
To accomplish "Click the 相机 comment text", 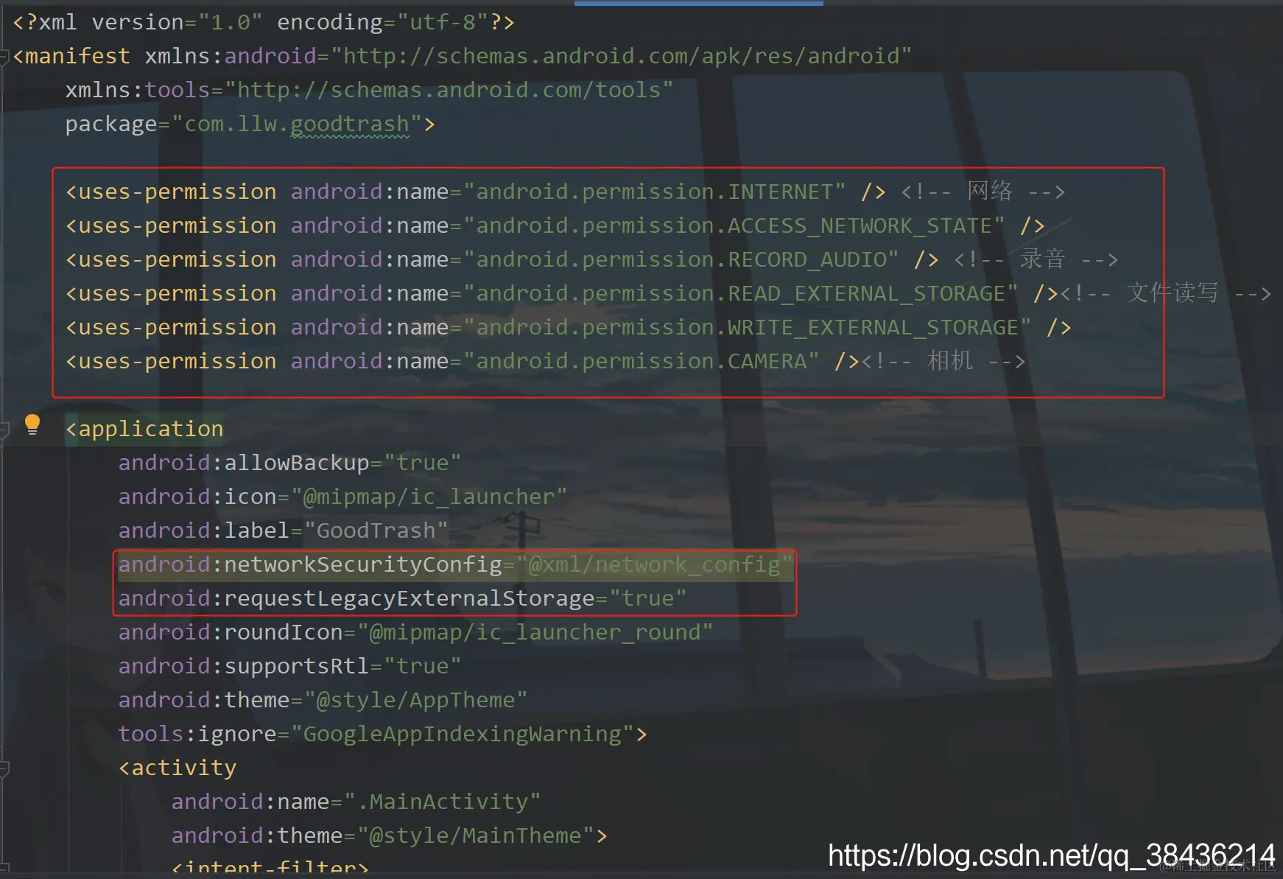I will point(950,361).
